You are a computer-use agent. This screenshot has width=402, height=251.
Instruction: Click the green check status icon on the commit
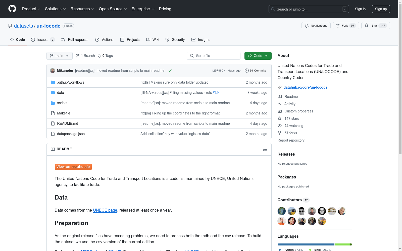170,71
